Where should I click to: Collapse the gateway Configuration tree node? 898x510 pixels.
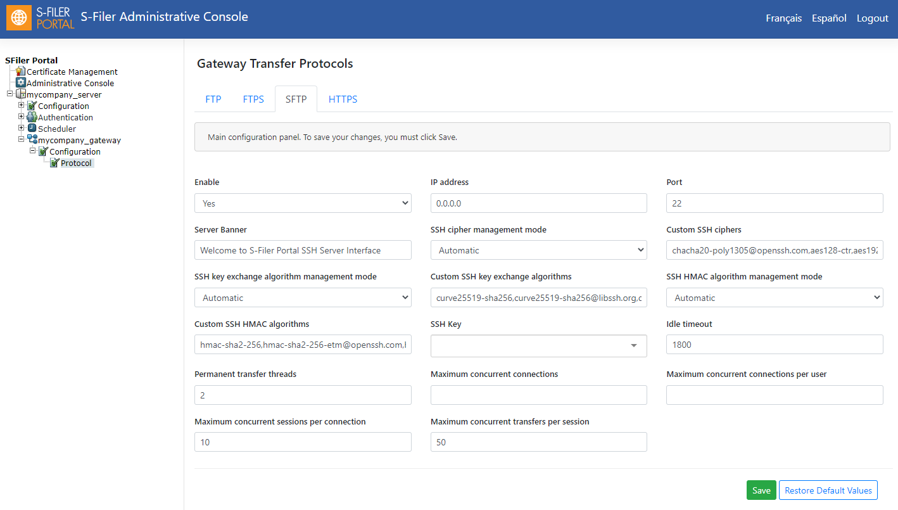(x=33, y=151)
